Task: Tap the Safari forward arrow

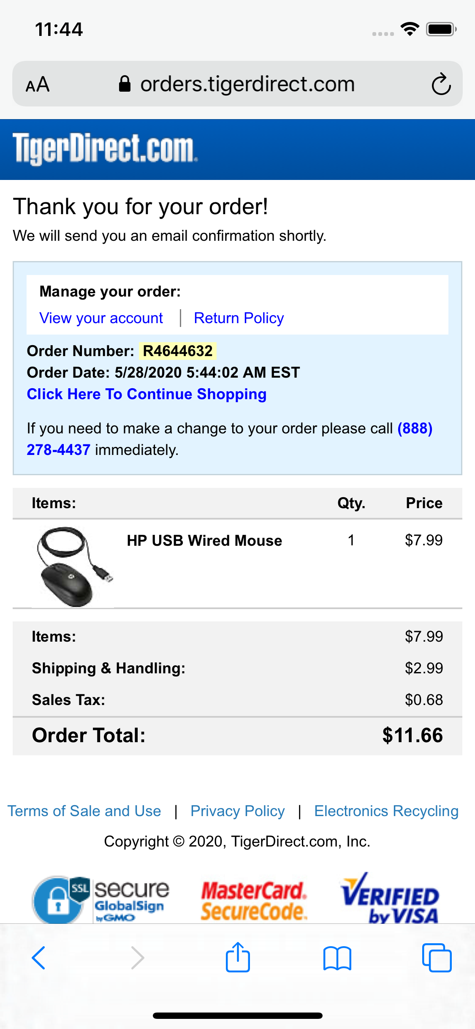Action: click(138, 958)
